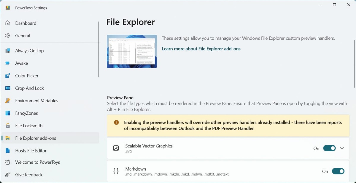Click the Give feedback icon
356x183 pixels.
(x=8, y=175)
